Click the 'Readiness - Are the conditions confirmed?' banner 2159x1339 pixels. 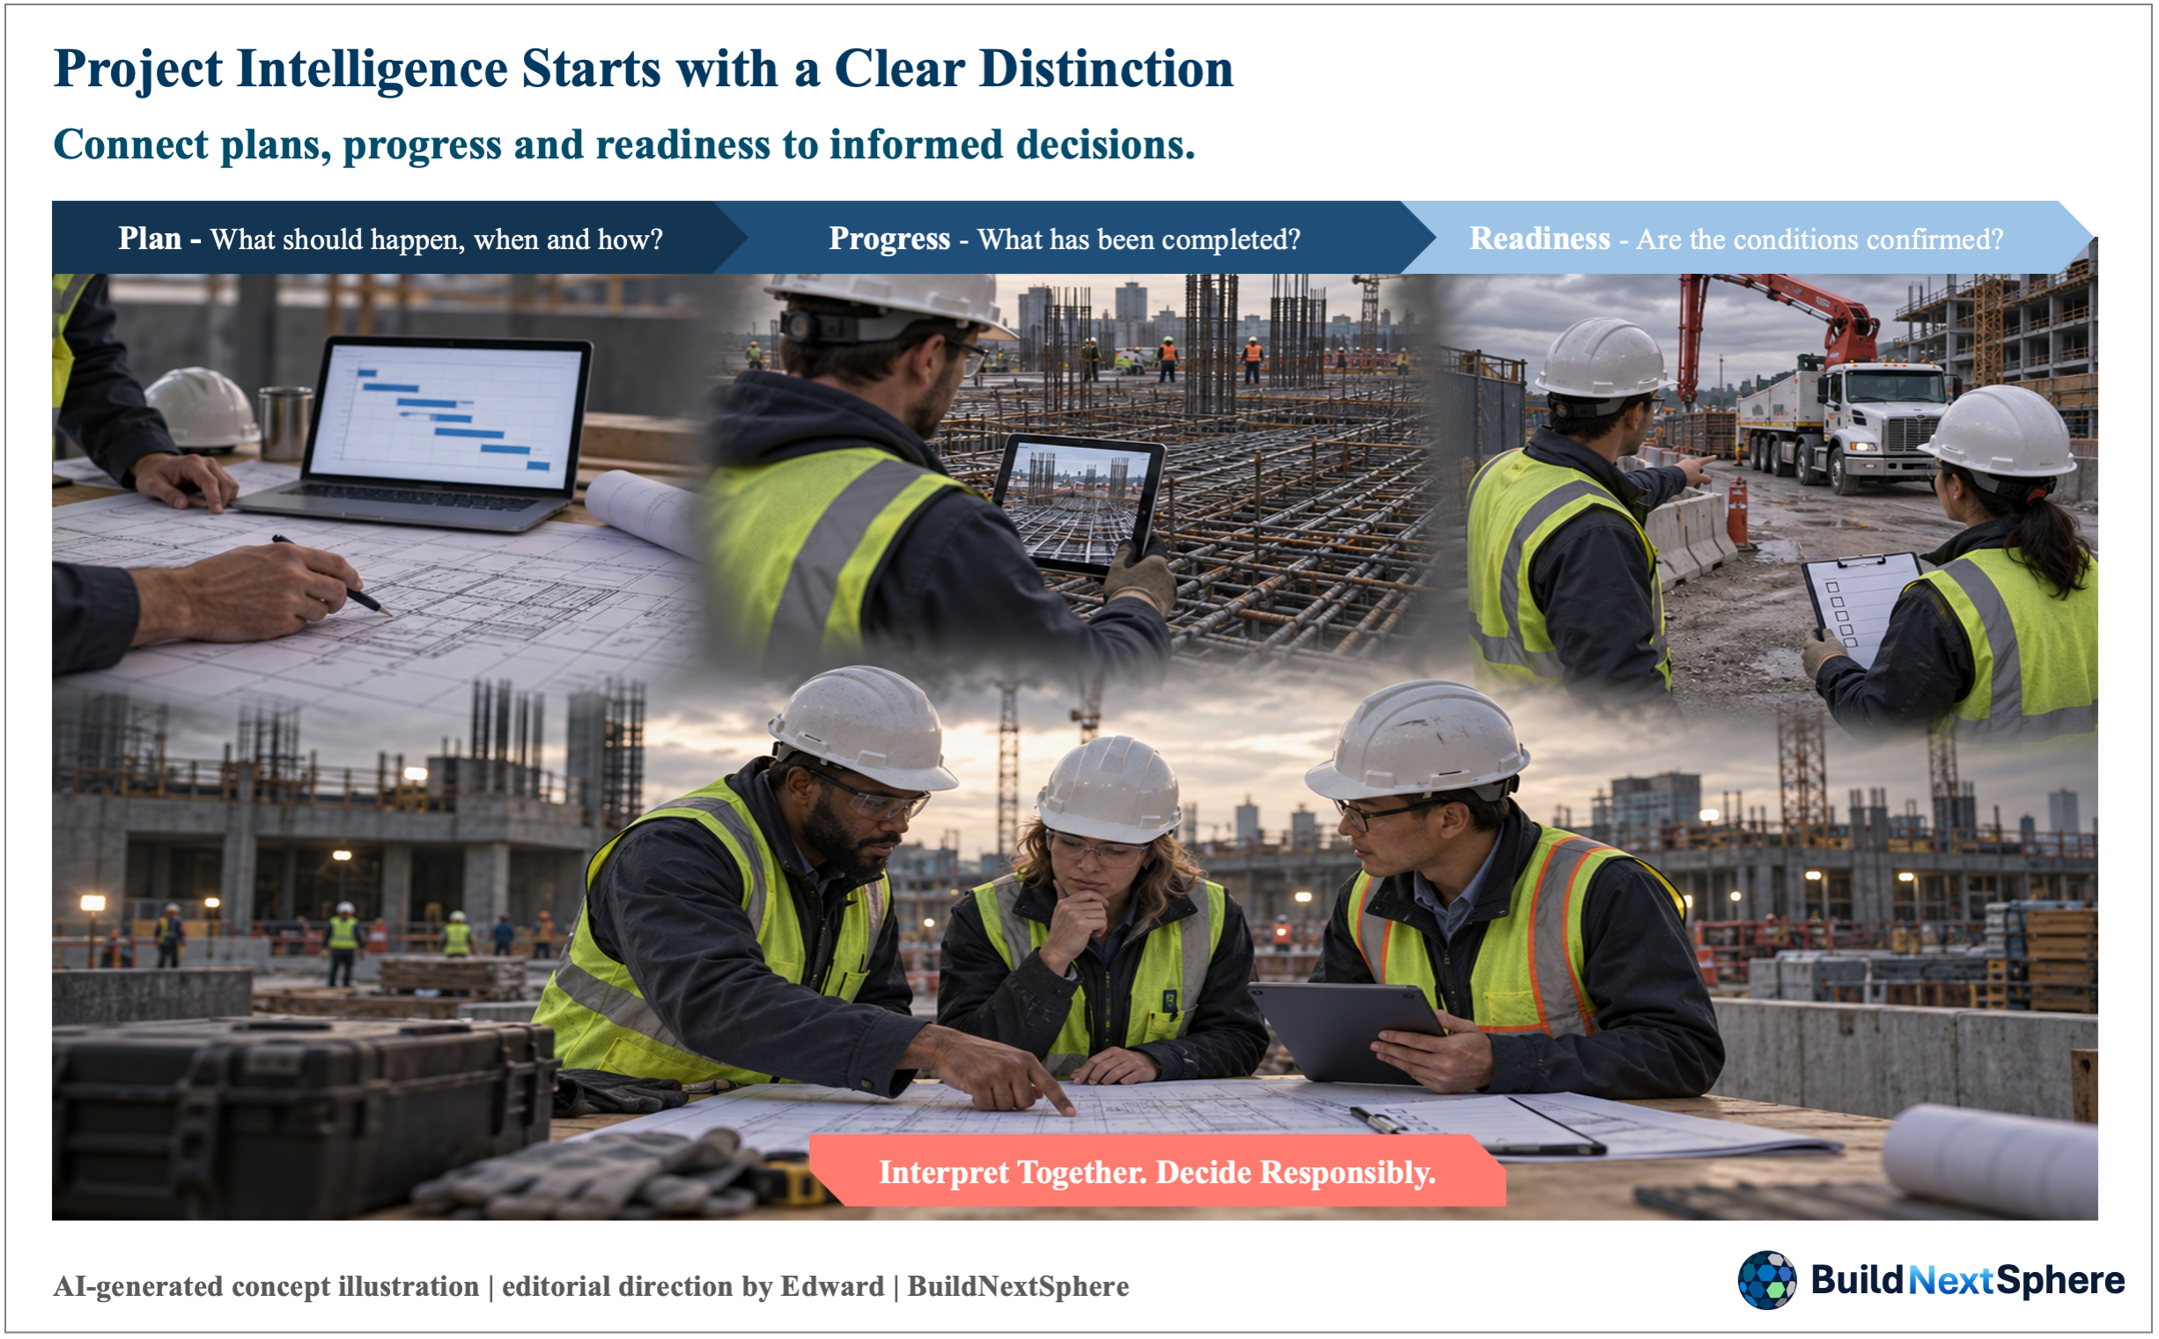tap(1748, 238)
